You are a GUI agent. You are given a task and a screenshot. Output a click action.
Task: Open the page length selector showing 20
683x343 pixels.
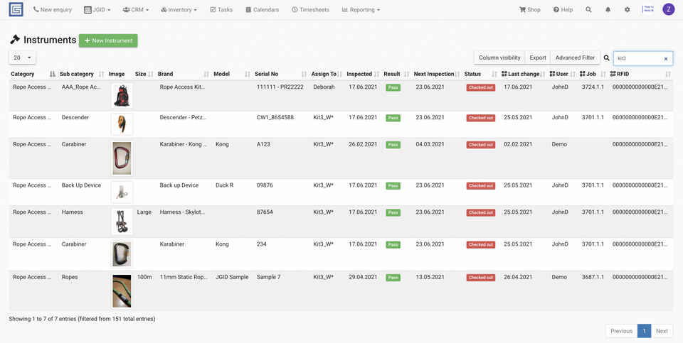click(x=22, y=58)
